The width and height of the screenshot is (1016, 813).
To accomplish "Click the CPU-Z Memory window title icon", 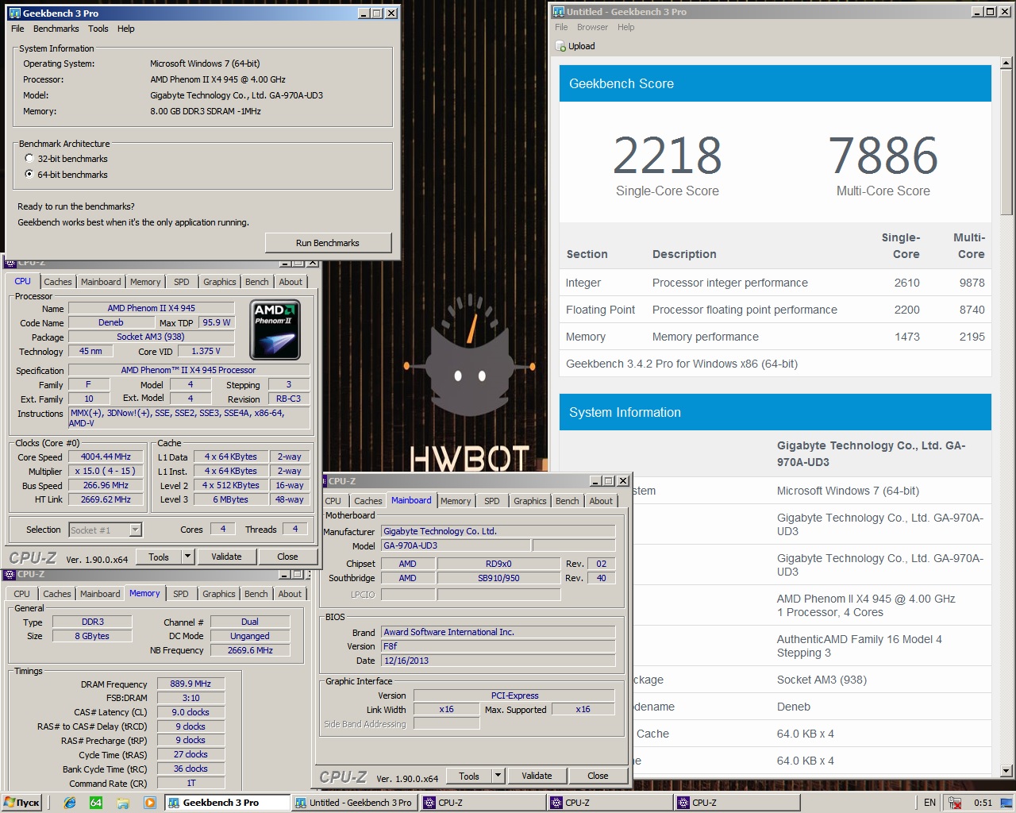I will [x=10, y=574].
